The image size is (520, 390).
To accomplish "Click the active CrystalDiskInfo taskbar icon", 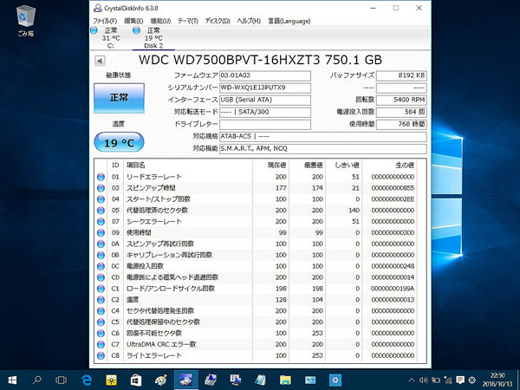I will click(x=186, y=380).
